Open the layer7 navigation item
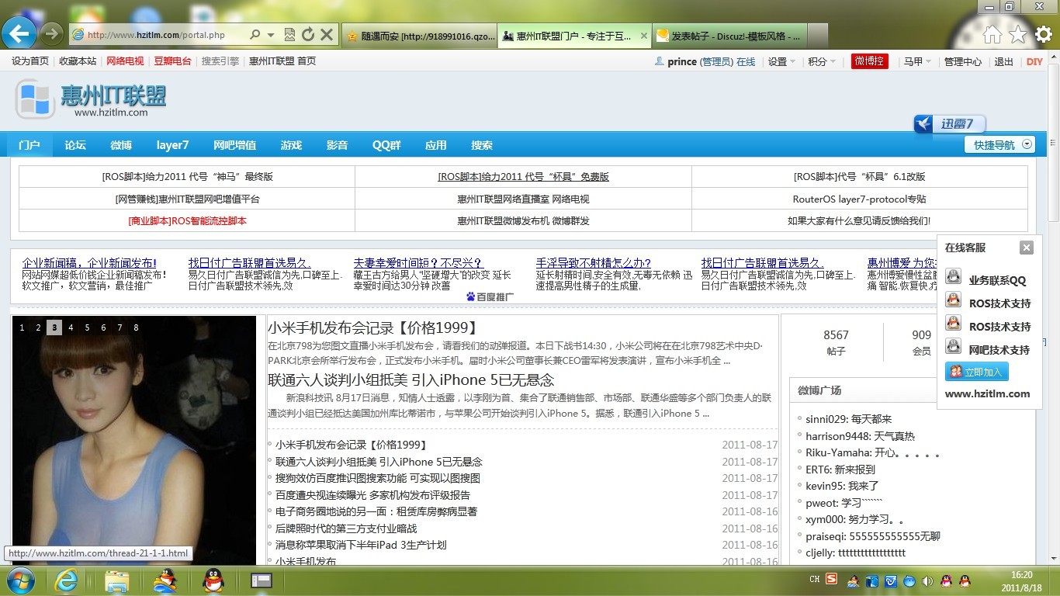Viewport: 1060px width, 596px height. tap(172, 145)
